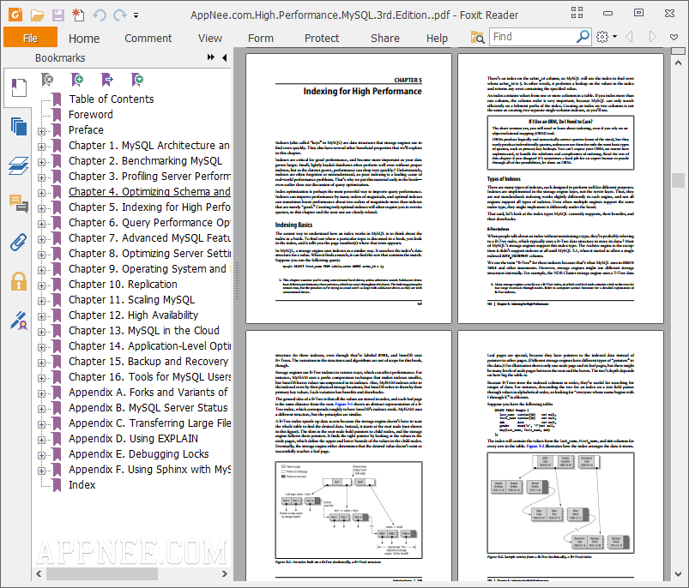Click the Chapter 12 High Availability bookmark icon
689x588 pixels.
click(57, 315)
